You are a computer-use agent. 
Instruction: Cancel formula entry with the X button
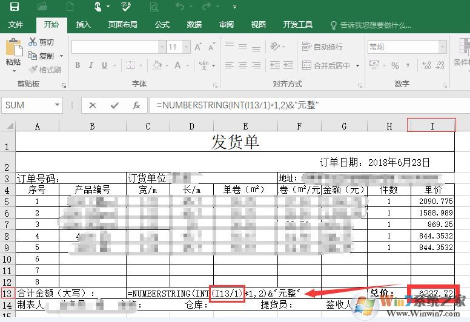[x=93, y=105]
